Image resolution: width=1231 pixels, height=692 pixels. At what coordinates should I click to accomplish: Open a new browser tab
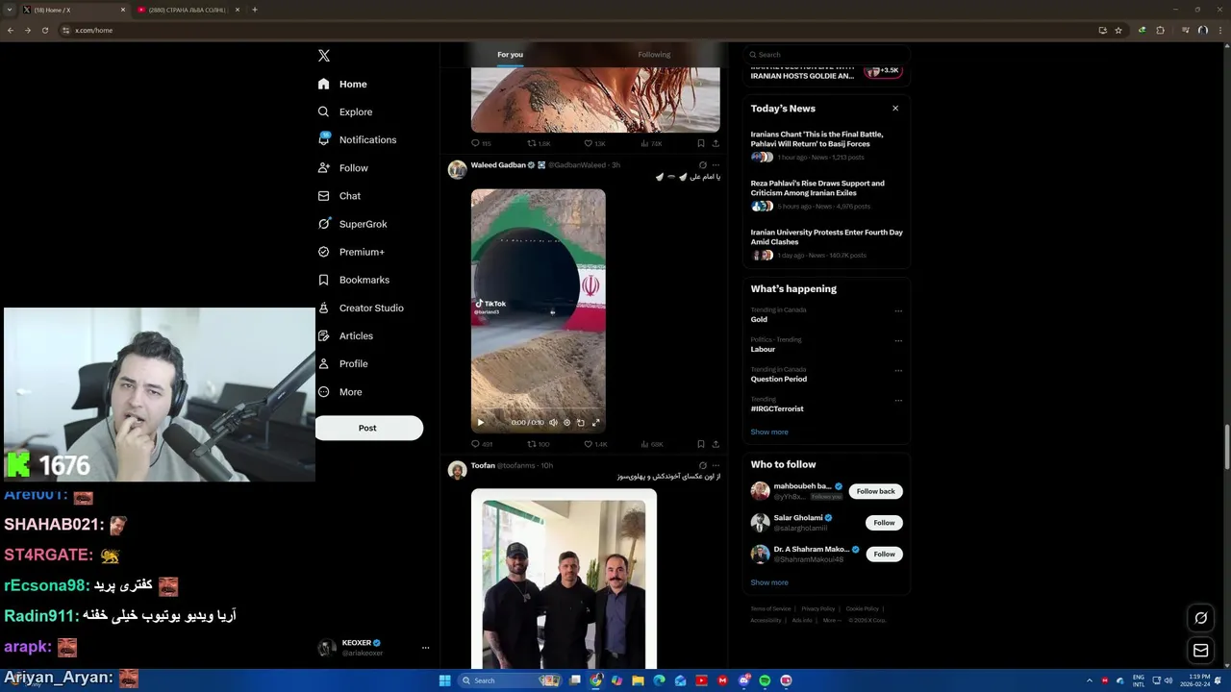coord(255,10)
